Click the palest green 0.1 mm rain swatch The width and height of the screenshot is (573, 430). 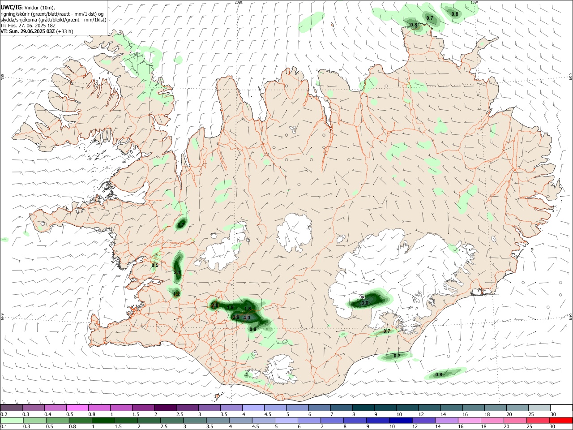tap(12, 421)
